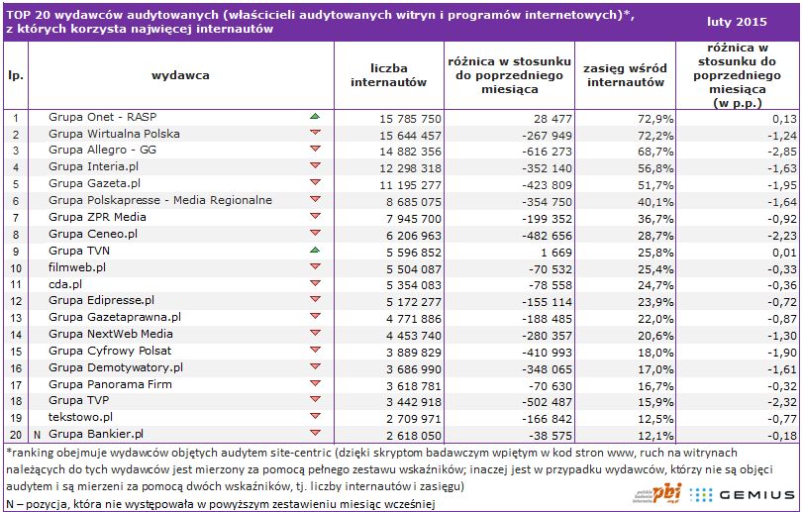Click the red down arrow beside Grupa Wirtualna Polska
This screenshot has width=803, height=512.
[315, 133]
